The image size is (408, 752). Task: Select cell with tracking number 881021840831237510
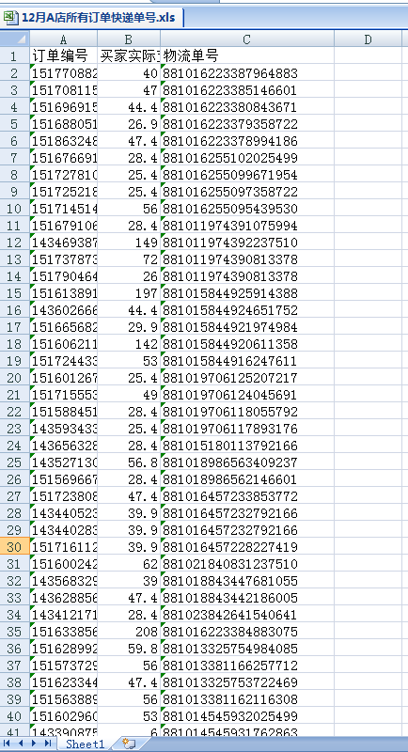[x=247, y=563]
